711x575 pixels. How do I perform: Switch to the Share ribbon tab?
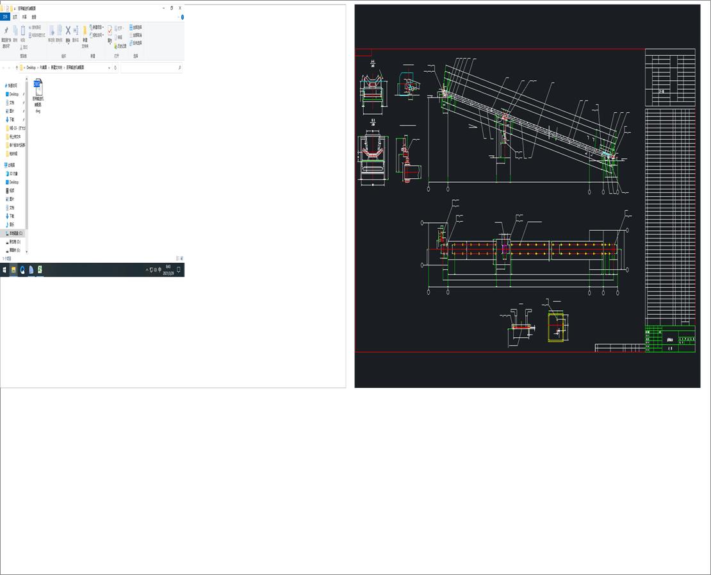(24, 17)
